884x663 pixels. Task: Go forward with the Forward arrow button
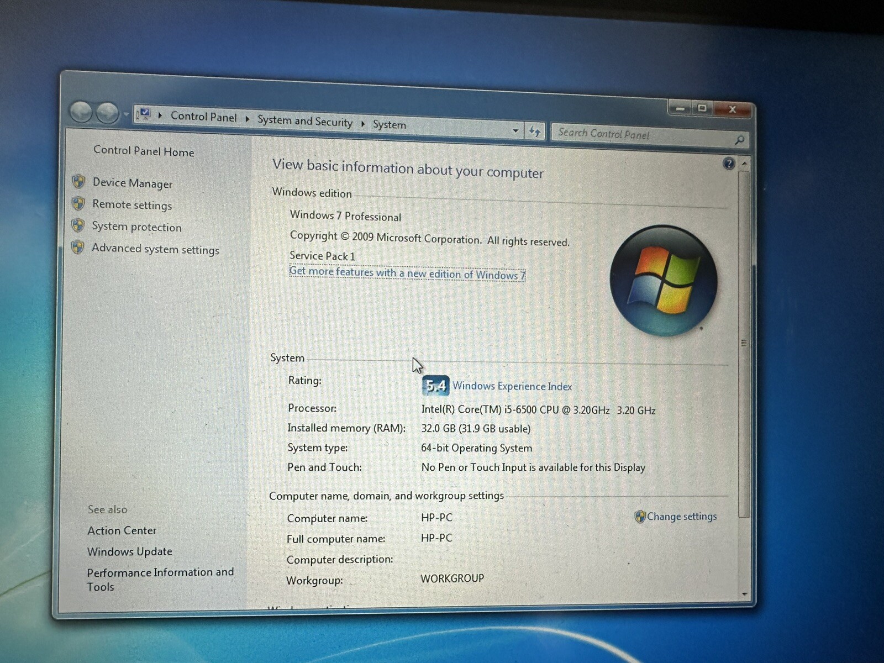click(x=107, y=113)
